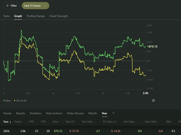Sort by the Year column arrow
This screenshot has width=181, height=135.
(10, 122)
